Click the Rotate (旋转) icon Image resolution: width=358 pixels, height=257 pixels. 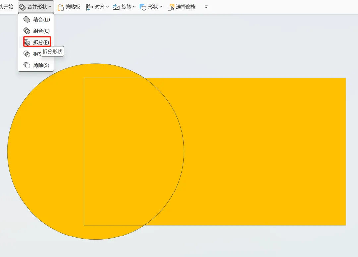click(116, 7)
